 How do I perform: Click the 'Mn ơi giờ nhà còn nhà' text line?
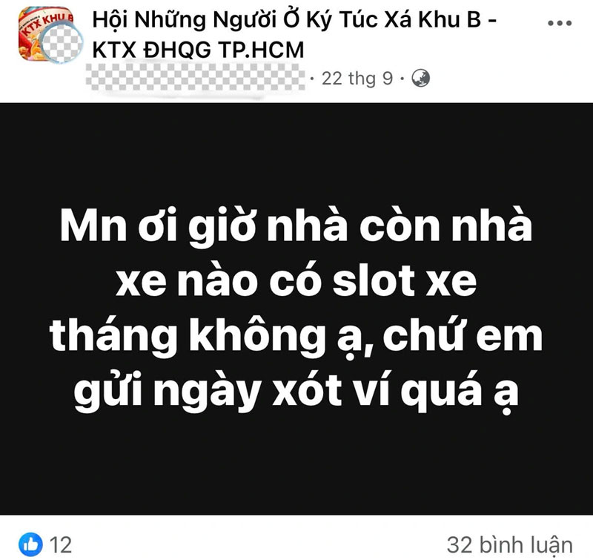point(296,227)
